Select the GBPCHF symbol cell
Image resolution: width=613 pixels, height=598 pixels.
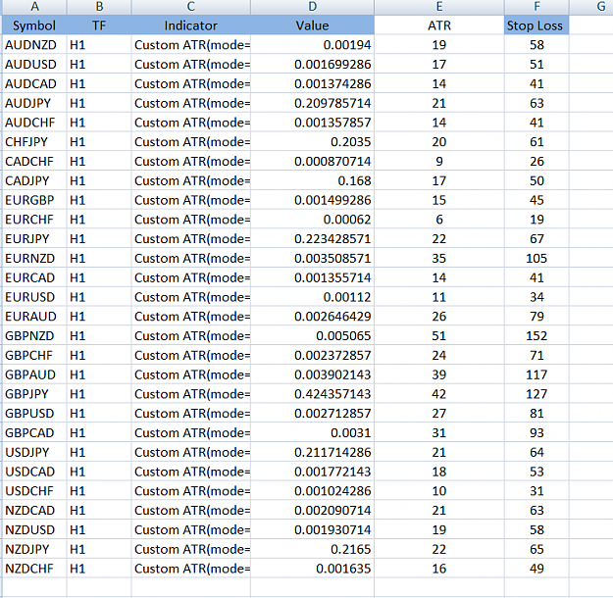point(34,355)
